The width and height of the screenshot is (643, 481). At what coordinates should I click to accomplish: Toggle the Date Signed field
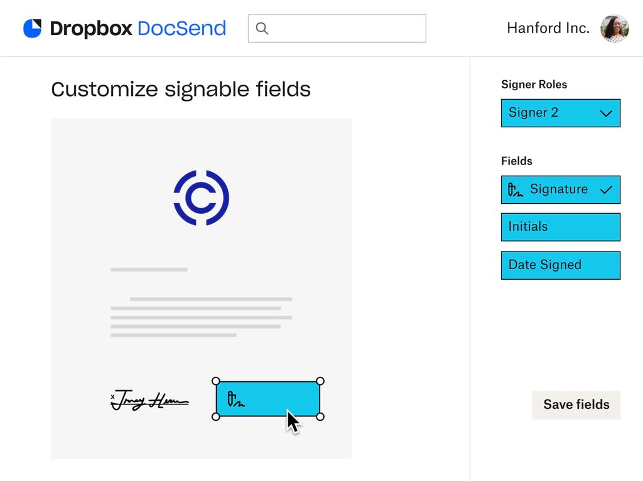tap(560, 265)
